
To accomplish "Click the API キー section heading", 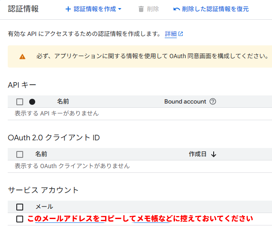I will (22, 85).
